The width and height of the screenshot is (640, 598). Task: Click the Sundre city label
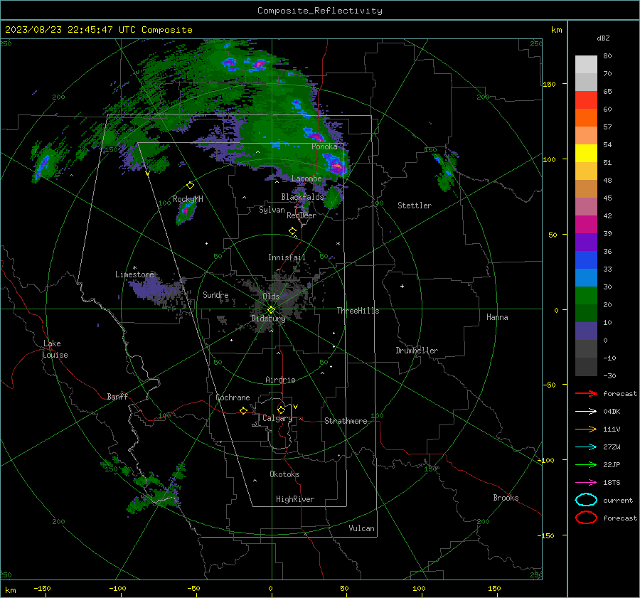click(x=215, y=294)
